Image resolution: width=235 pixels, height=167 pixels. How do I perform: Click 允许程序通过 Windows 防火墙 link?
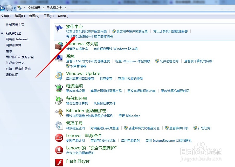pyautogui.click(x=115, y=49)
